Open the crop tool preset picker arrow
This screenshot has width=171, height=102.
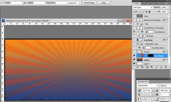click(x=2, y=3)
